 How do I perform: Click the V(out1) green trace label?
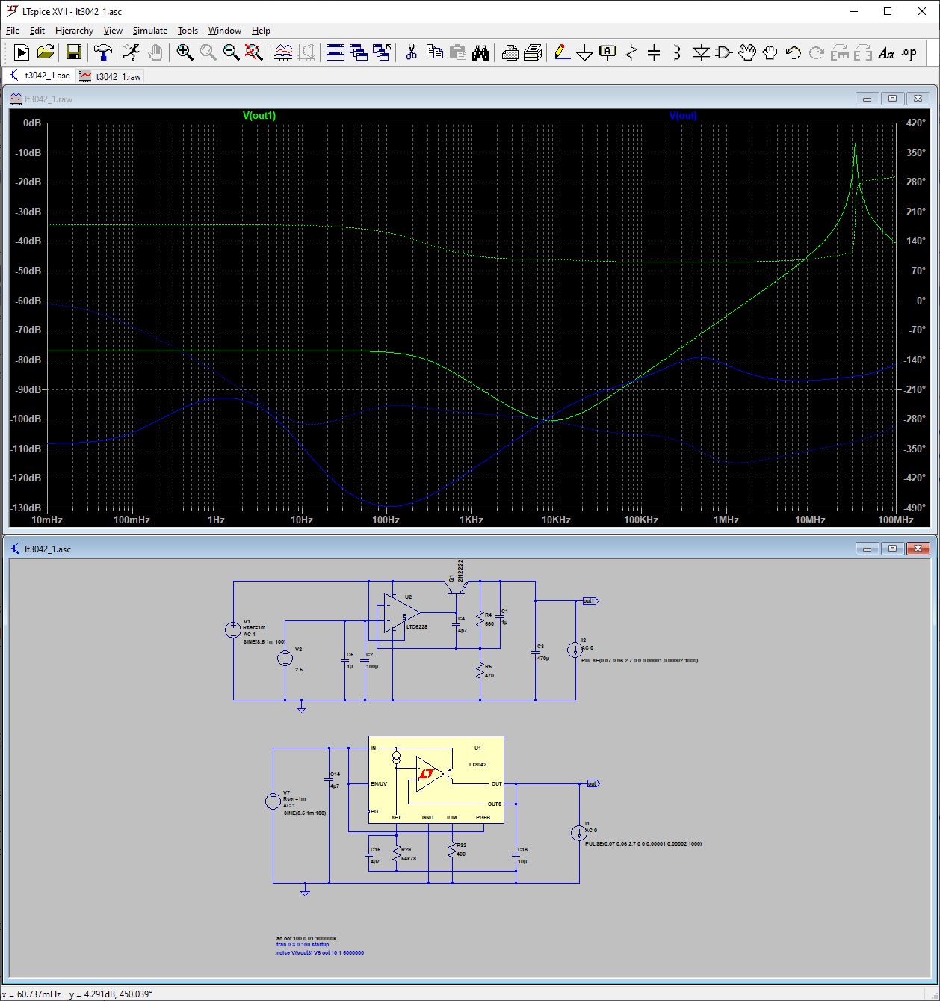coord(259,115)
